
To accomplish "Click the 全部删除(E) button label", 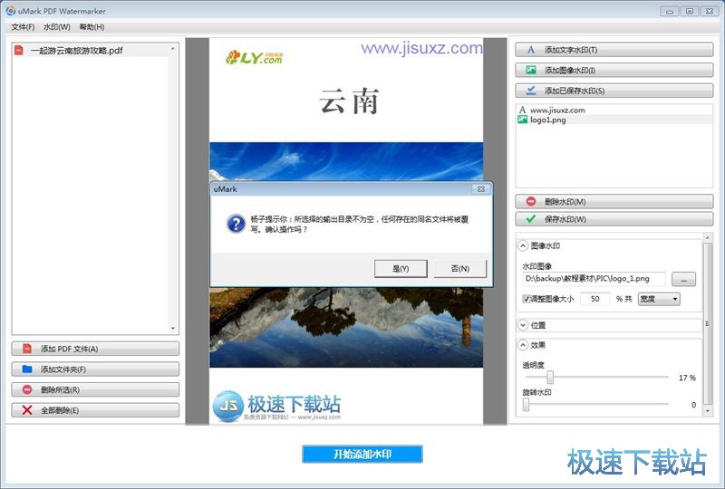I will pyautogui.click(x=60, y=410).
